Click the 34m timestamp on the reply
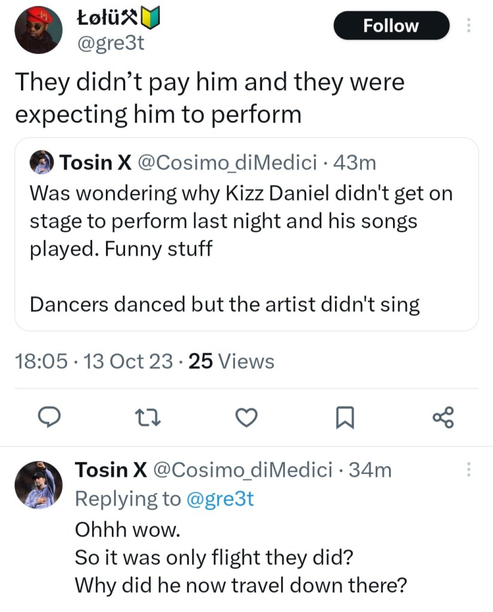493x612 pixels. point(370,470)
